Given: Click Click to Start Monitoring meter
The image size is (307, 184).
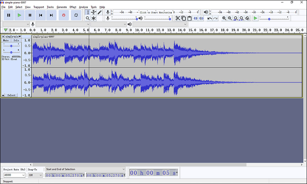Looking at the screenshot, I should point(156,12).
